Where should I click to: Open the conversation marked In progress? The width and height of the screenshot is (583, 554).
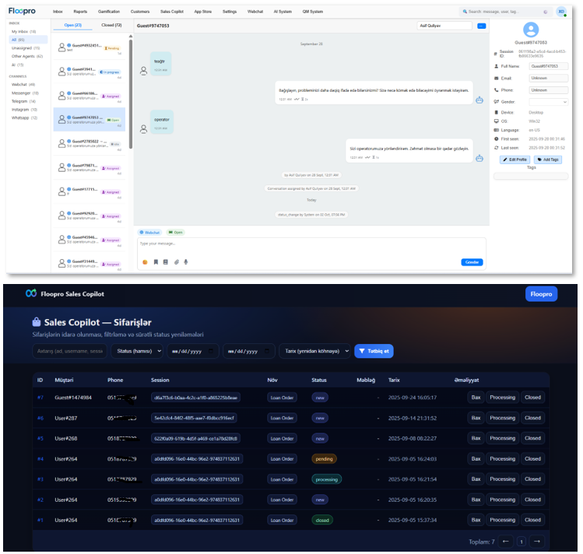90,72
